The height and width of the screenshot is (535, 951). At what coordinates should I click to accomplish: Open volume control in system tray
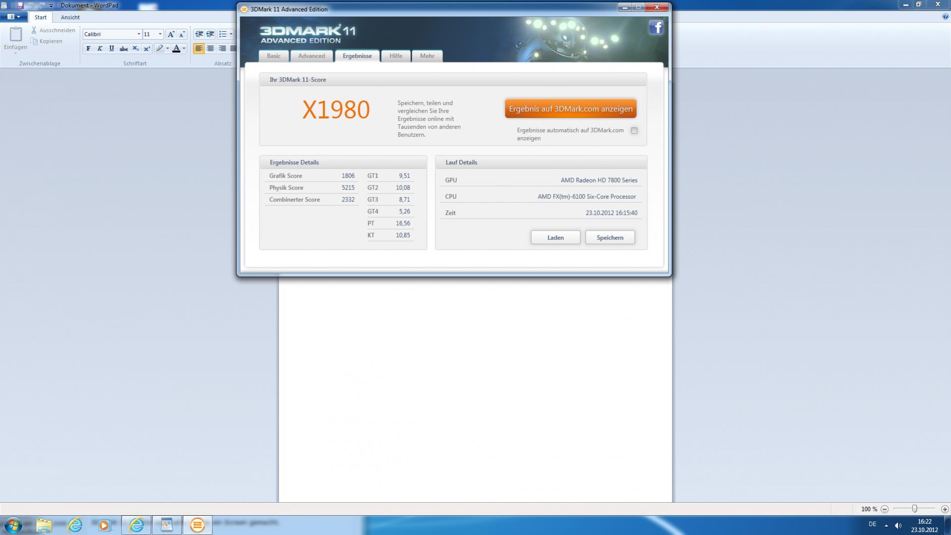pos(898,525)
